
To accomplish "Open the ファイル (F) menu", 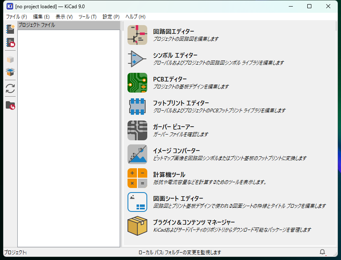I will point(16,17).
